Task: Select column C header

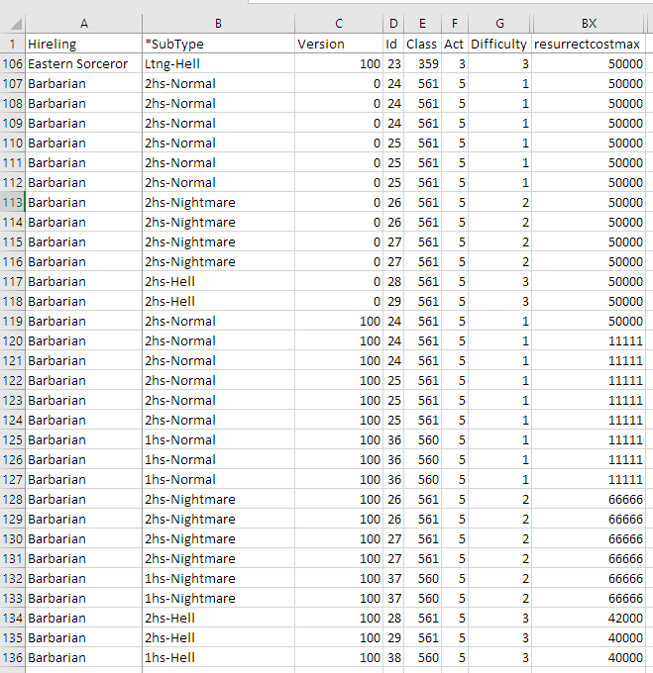Action: 339,24
